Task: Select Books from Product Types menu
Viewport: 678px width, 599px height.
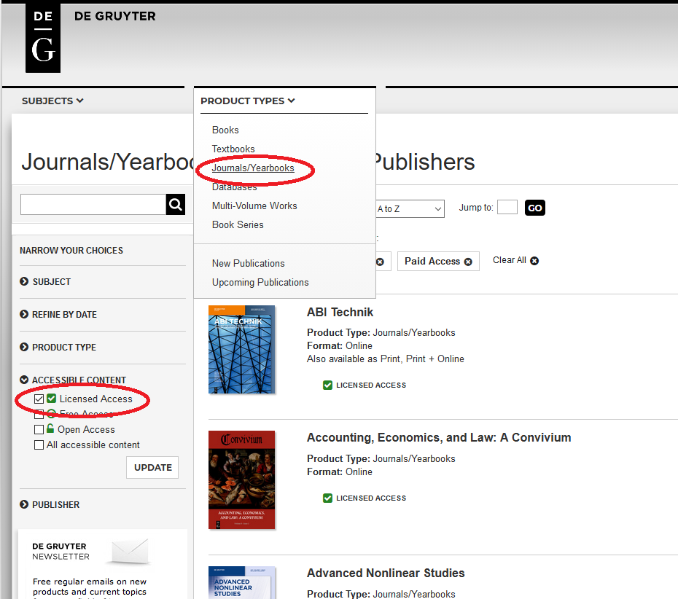Action: (225, 130)
